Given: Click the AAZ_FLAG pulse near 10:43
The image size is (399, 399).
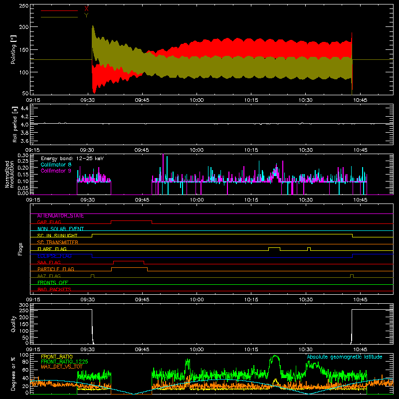Looking at the screenshot, I should click(x=352, y=275).
